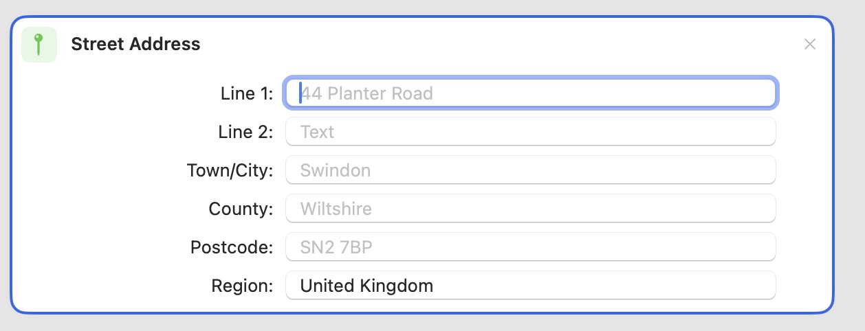The height and width of the screenshot is (331, 865).
Task: Click the "Line 2:" label
Action: [246, 132]
